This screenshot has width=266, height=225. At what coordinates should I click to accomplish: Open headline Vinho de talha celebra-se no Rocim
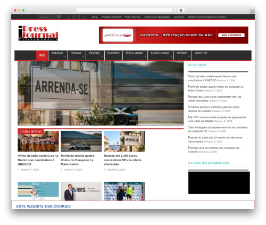[38, 160]
